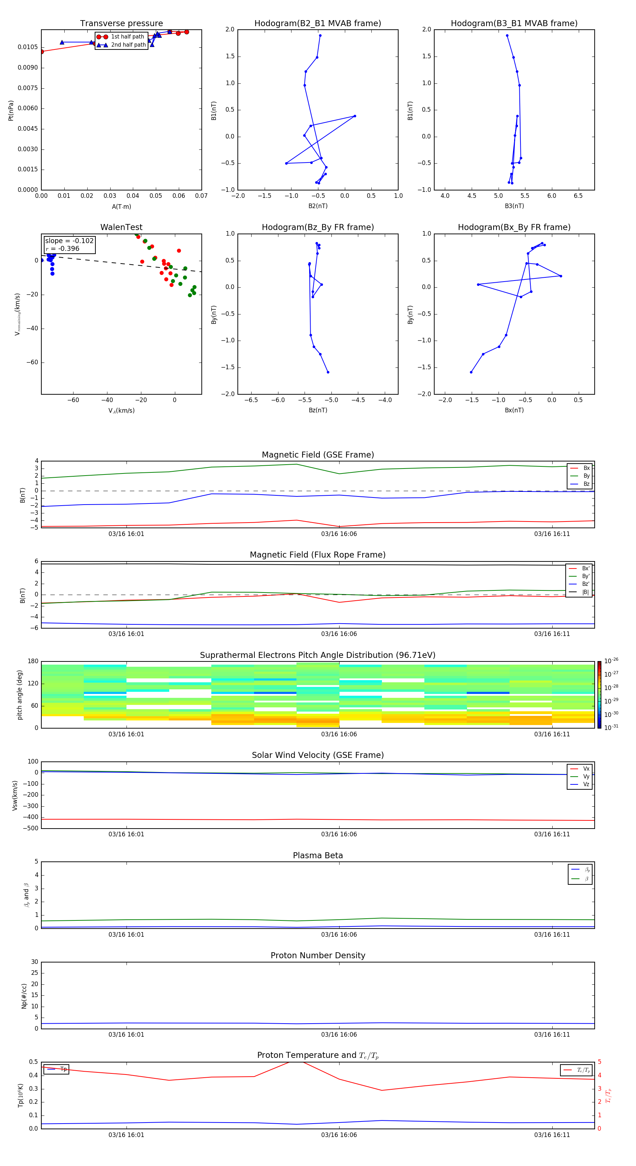Click the By' legend entry in Flux Rope plot
Viewport: 636px width, 1166px height.
(579, 576)
